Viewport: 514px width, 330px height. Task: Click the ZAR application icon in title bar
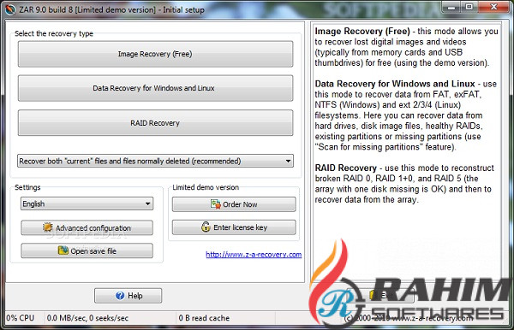point(10,9)
